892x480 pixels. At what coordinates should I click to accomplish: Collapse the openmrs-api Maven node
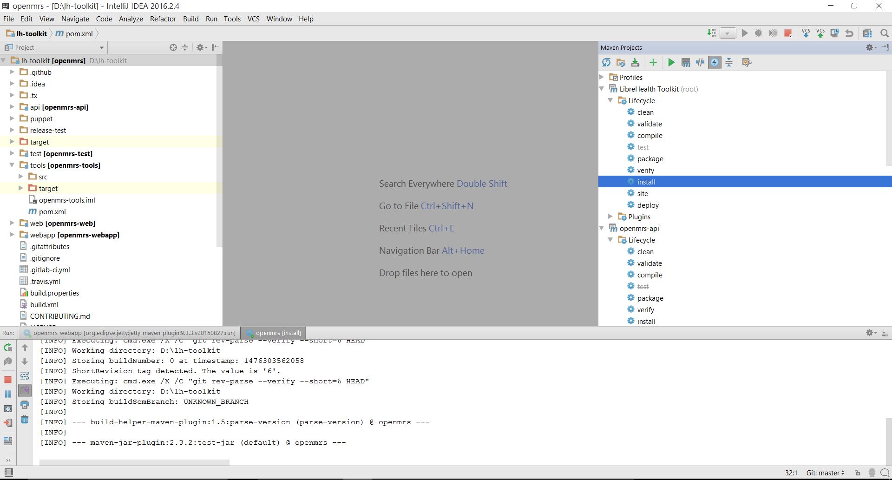(x=602, y=228)
